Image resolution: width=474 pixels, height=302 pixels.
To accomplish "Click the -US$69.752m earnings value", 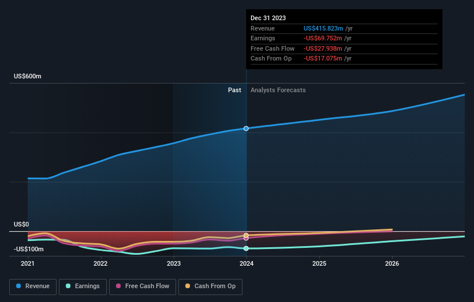I will tap(323, 38).
